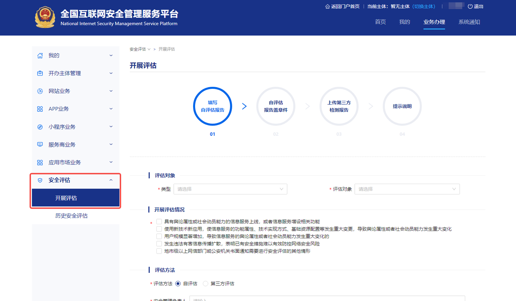Viewport: 516px width, 301px height.
Task: Check 发生违法有害信息传播扩散 checkbox
Action: [159, 244]
